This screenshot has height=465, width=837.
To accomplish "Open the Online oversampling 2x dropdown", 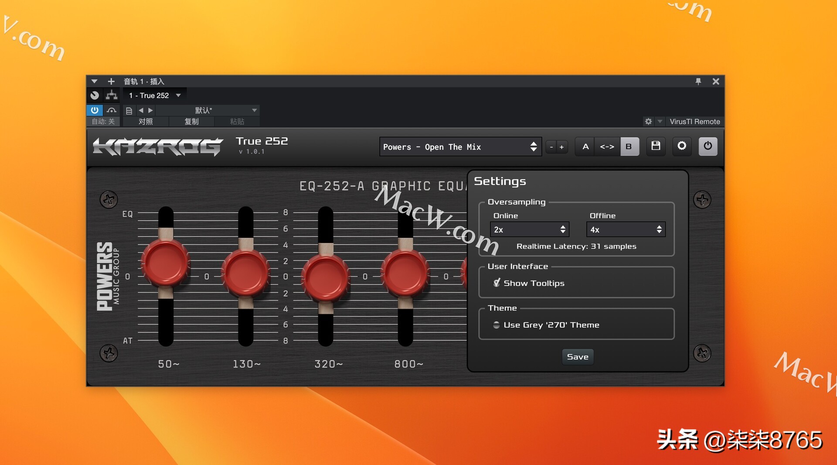I will tap(529, 229).
